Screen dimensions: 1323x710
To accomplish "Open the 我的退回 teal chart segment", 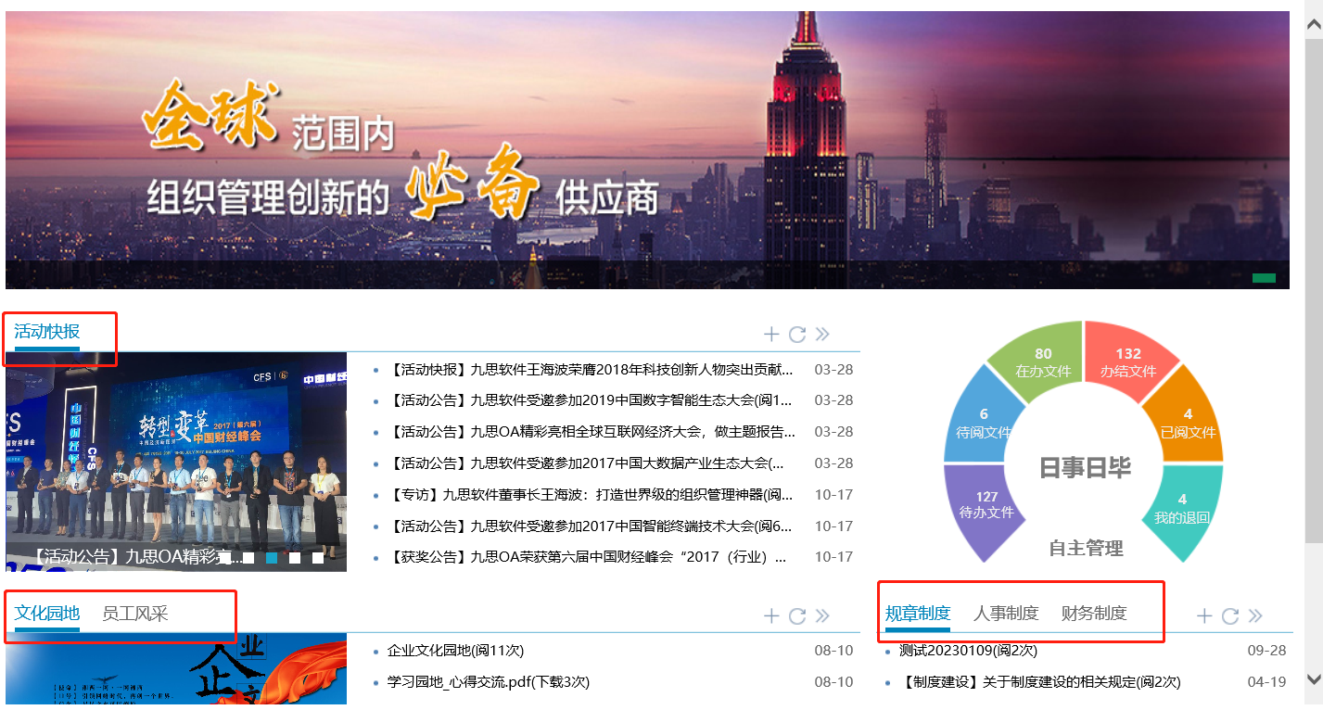I will (1182, 508).
